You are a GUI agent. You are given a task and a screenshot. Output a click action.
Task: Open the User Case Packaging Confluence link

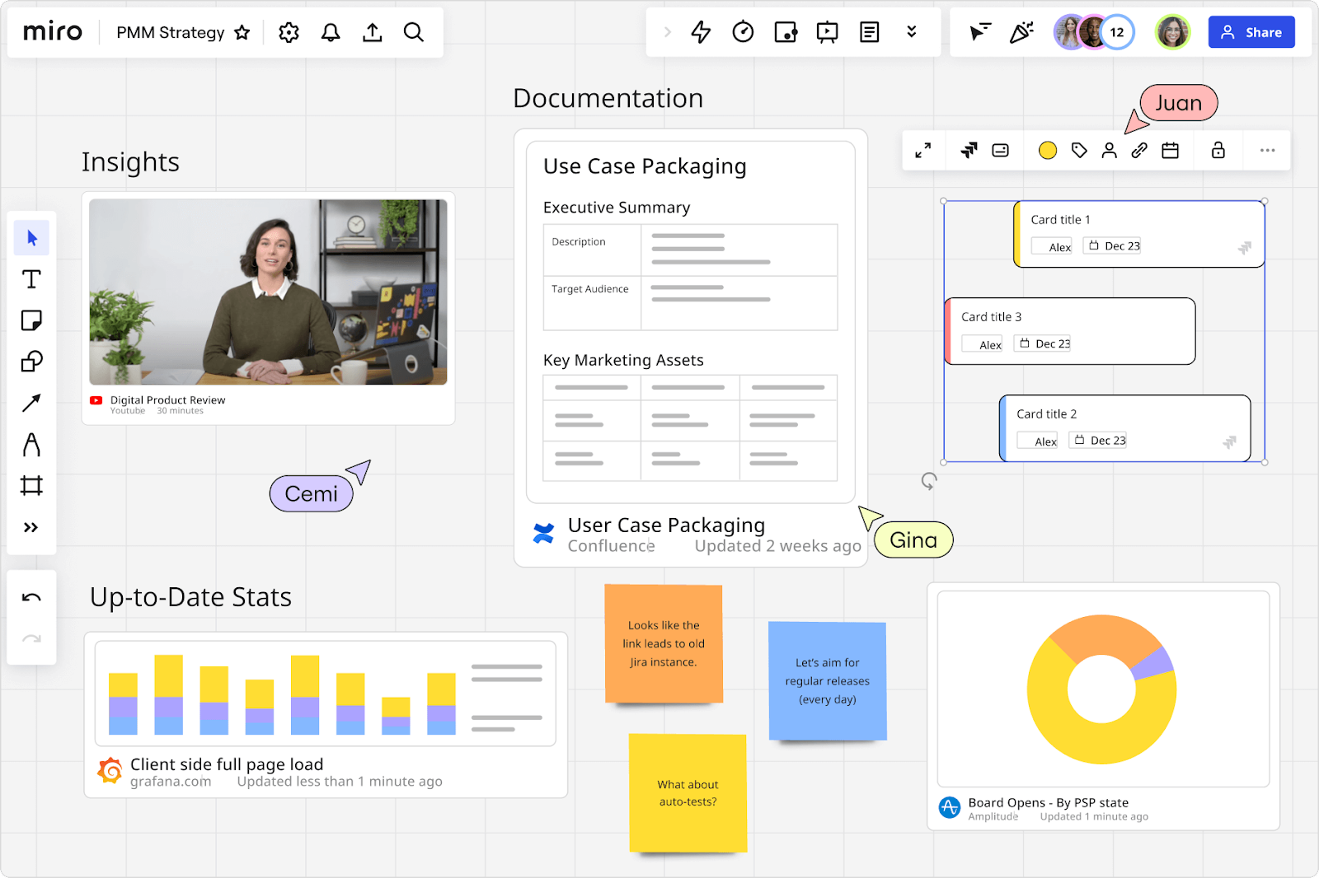pyautogui.click(x=665, y=525)
